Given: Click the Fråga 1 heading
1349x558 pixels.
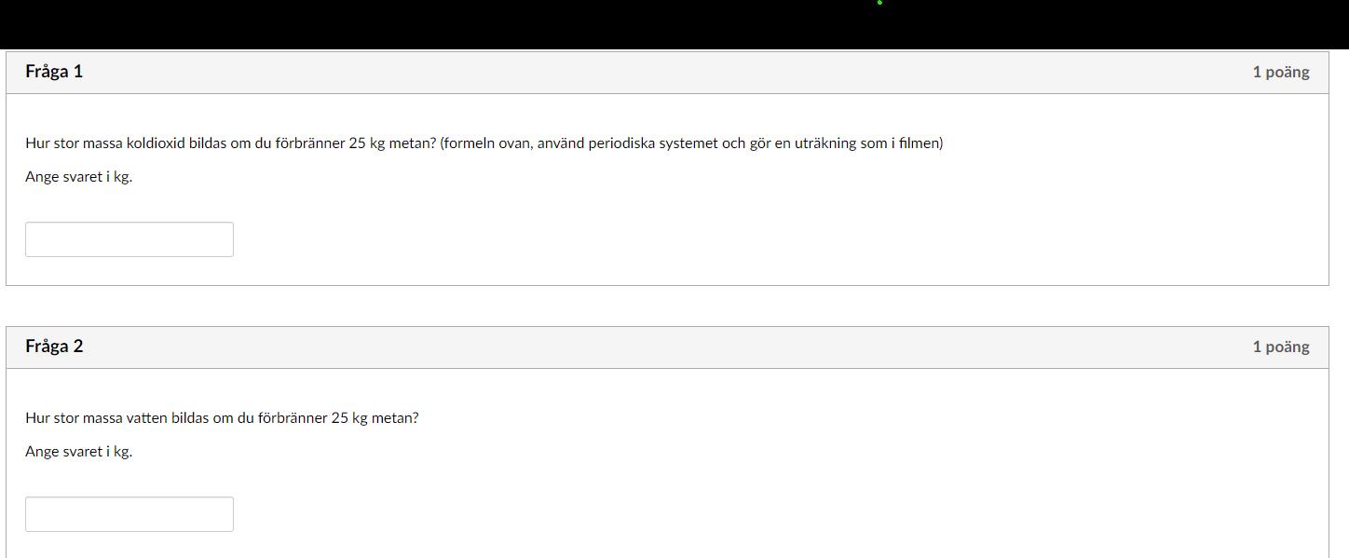Looking at the screenshot, I should click(x=54, y=72).
